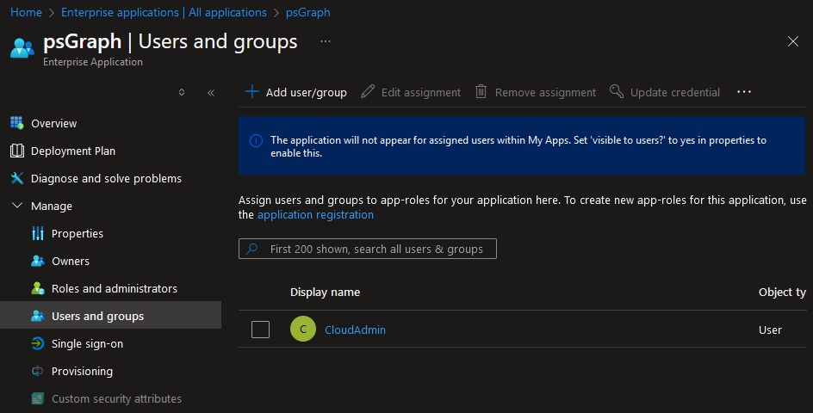This screenshot has width=813, height=413.
Task: Click the trash icon for Remove assignment
Action: [x=481, y=92]
